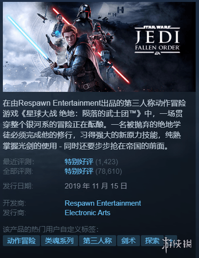
Task: Select the 探索 tag
Action: click(x=152, y=241)
